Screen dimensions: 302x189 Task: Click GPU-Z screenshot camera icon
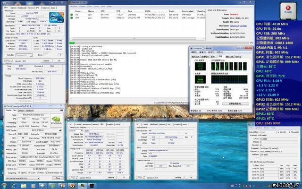62,110
